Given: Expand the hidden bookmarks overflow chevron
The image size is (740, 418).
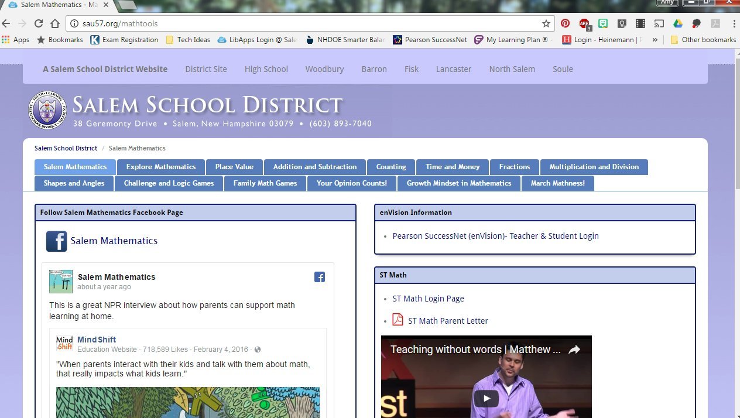Looking at the screenshot, I should pos(655,40).
